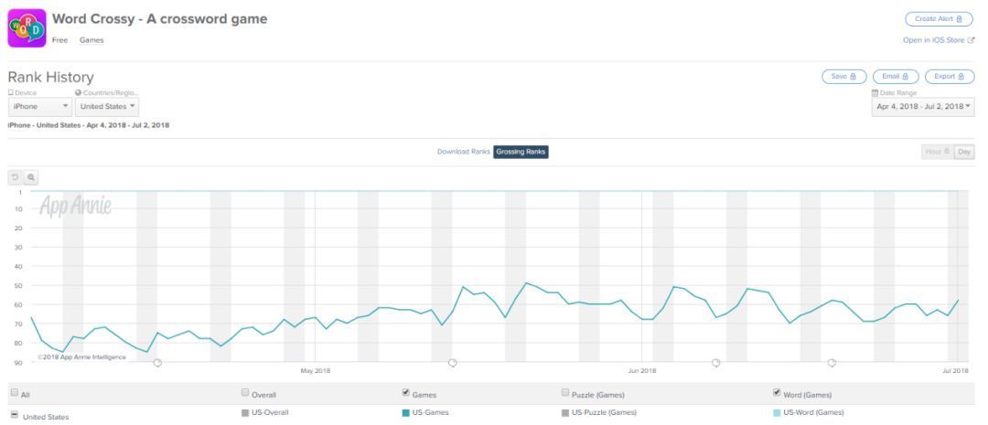This screenshot has height=425, width=988.
Task: Select the Hour granularity button
Action: click(x=937, y=152)
